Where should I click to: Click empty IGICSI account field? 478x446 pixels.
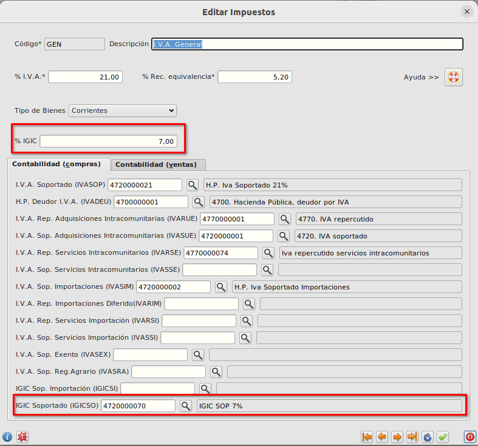pos(157,388)
